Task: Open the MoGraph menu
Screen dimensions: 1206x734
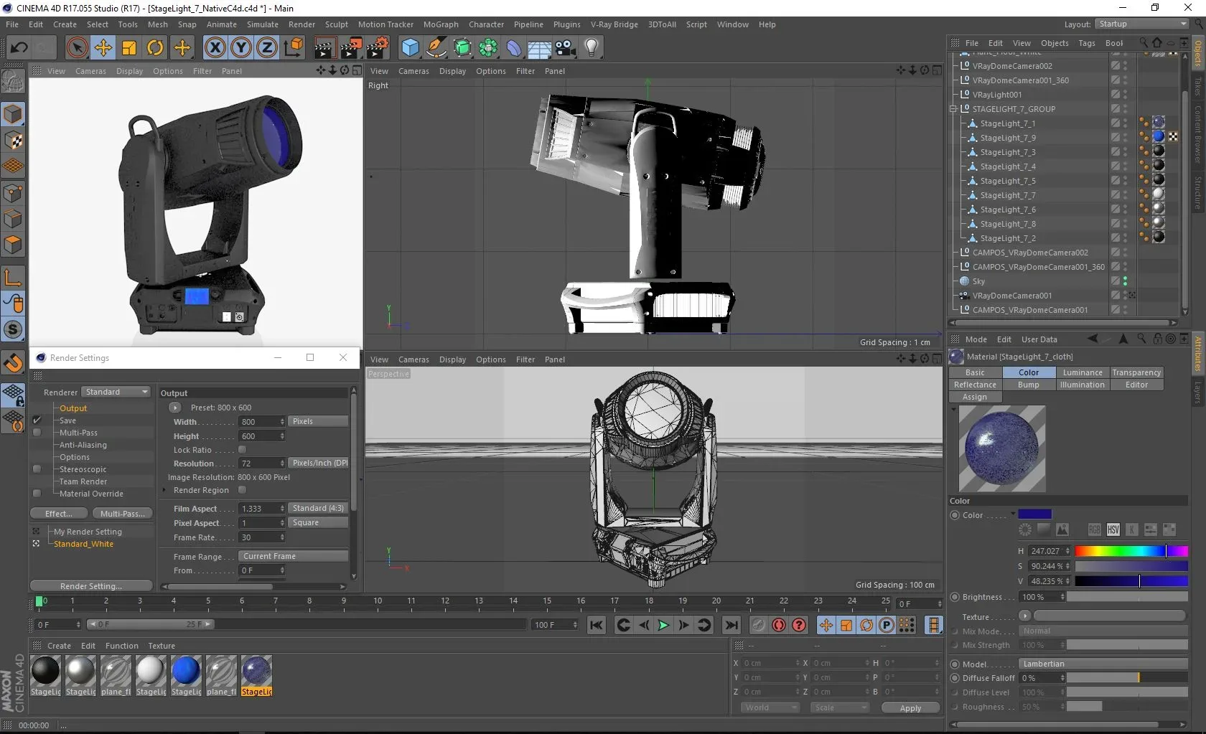Action: 441,24
